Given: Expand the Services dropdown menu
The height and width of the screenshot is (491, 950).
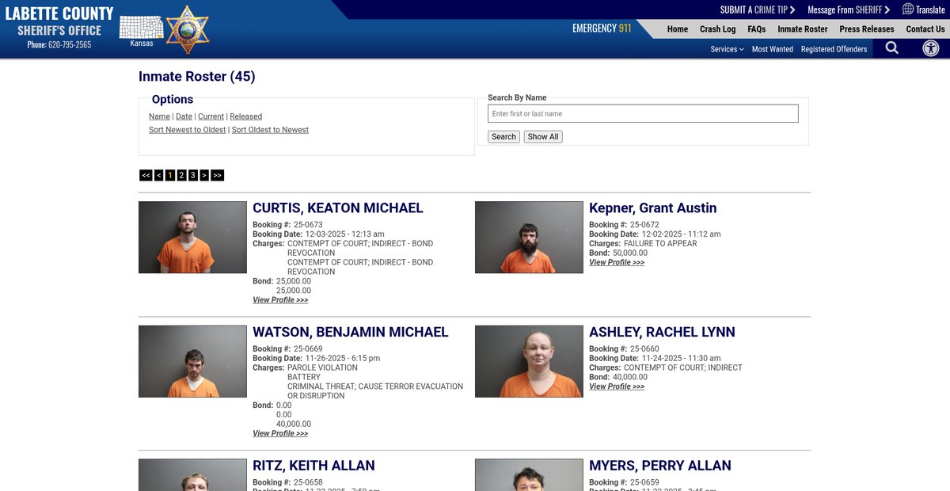Looking at the screenshot, I should click(727, 49).
